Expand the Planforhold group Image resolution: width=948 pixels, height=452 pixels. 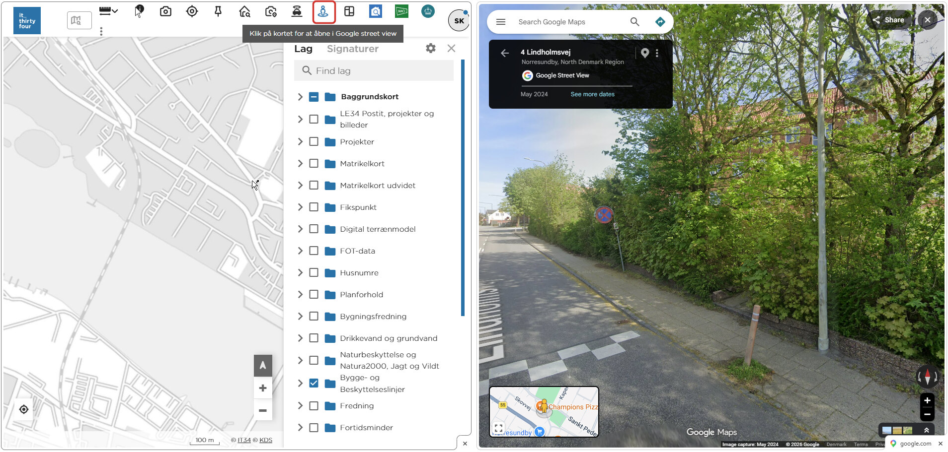pos(300,294)
